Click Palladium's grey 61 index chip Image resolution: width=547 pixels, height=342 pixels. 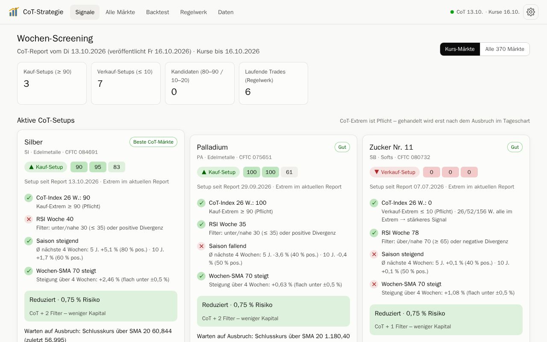click(289, 172)
